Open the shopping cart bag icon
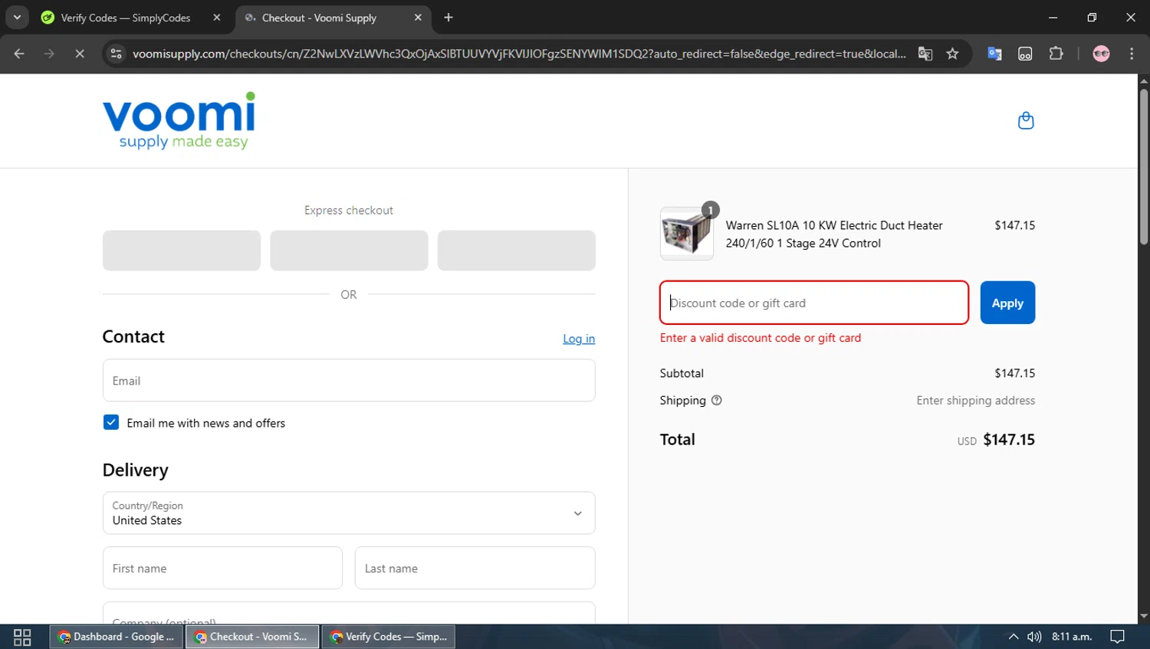The image size is (1150, 649). 1026,120
